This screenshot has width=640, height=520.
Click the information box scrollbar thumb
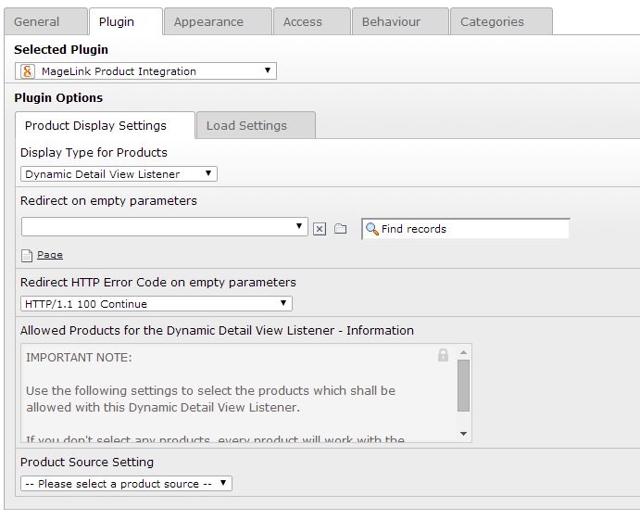pos(463,385)
